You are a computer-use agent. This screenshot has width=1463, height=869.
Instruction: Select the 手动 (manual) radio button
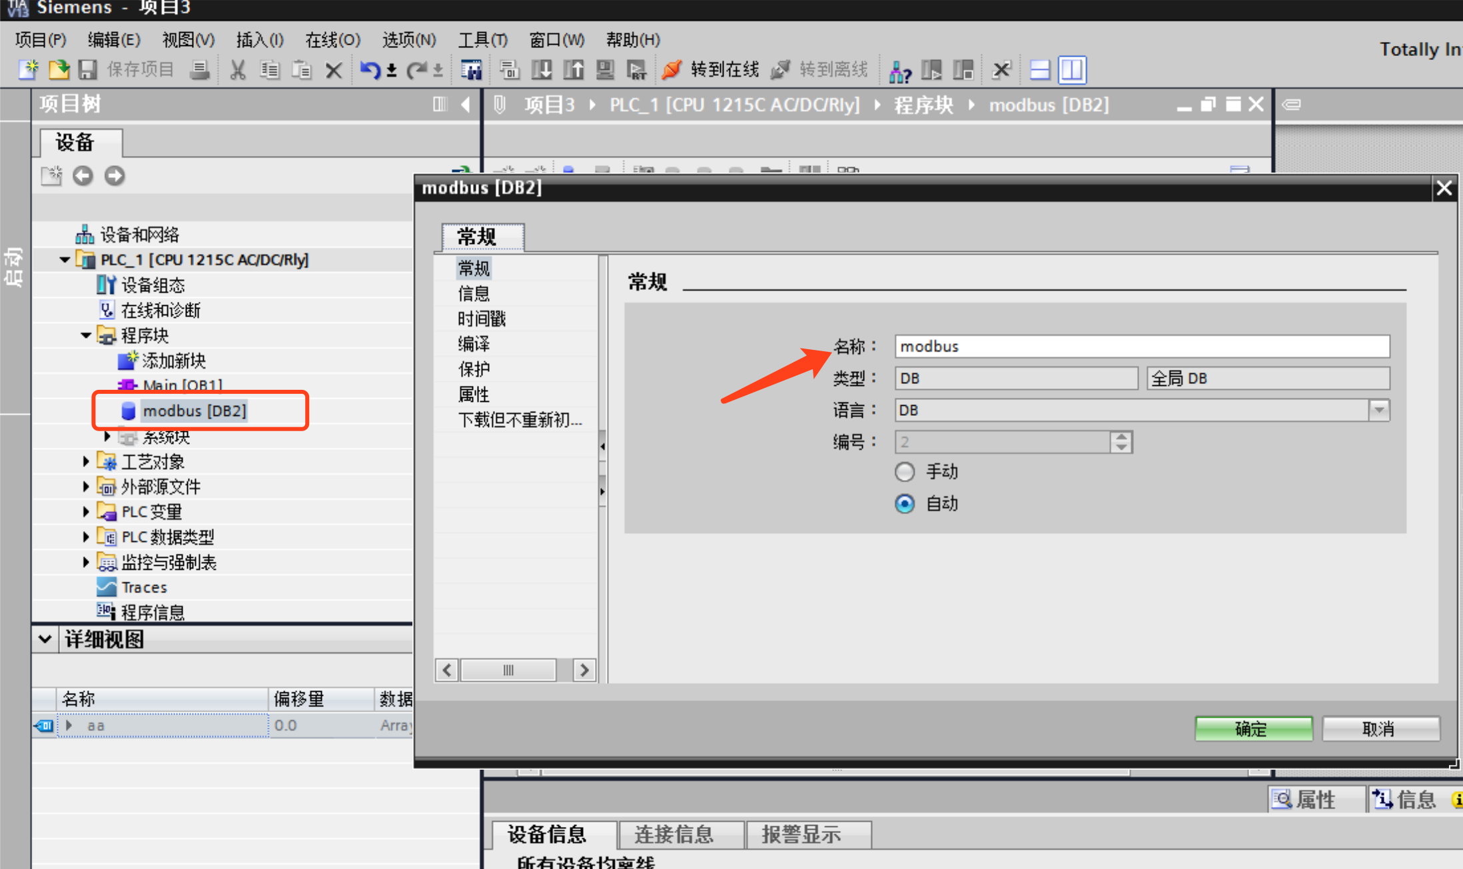(905, 472)
